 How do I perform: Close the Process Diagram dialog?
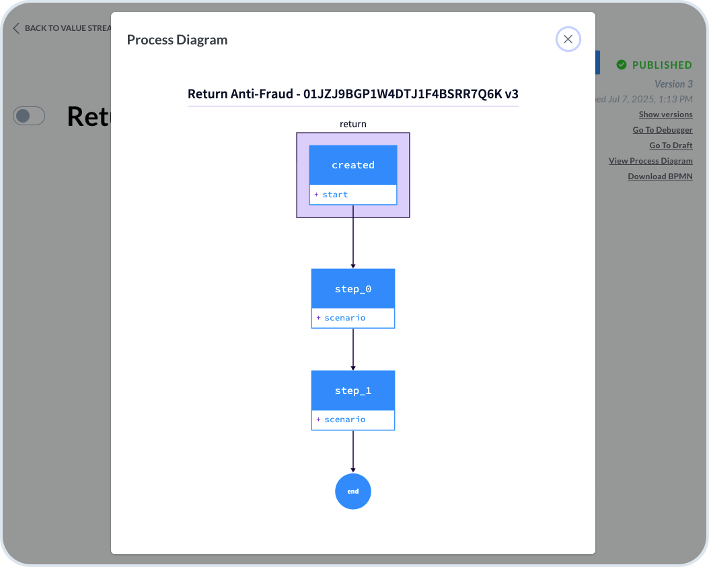point(568,40)
